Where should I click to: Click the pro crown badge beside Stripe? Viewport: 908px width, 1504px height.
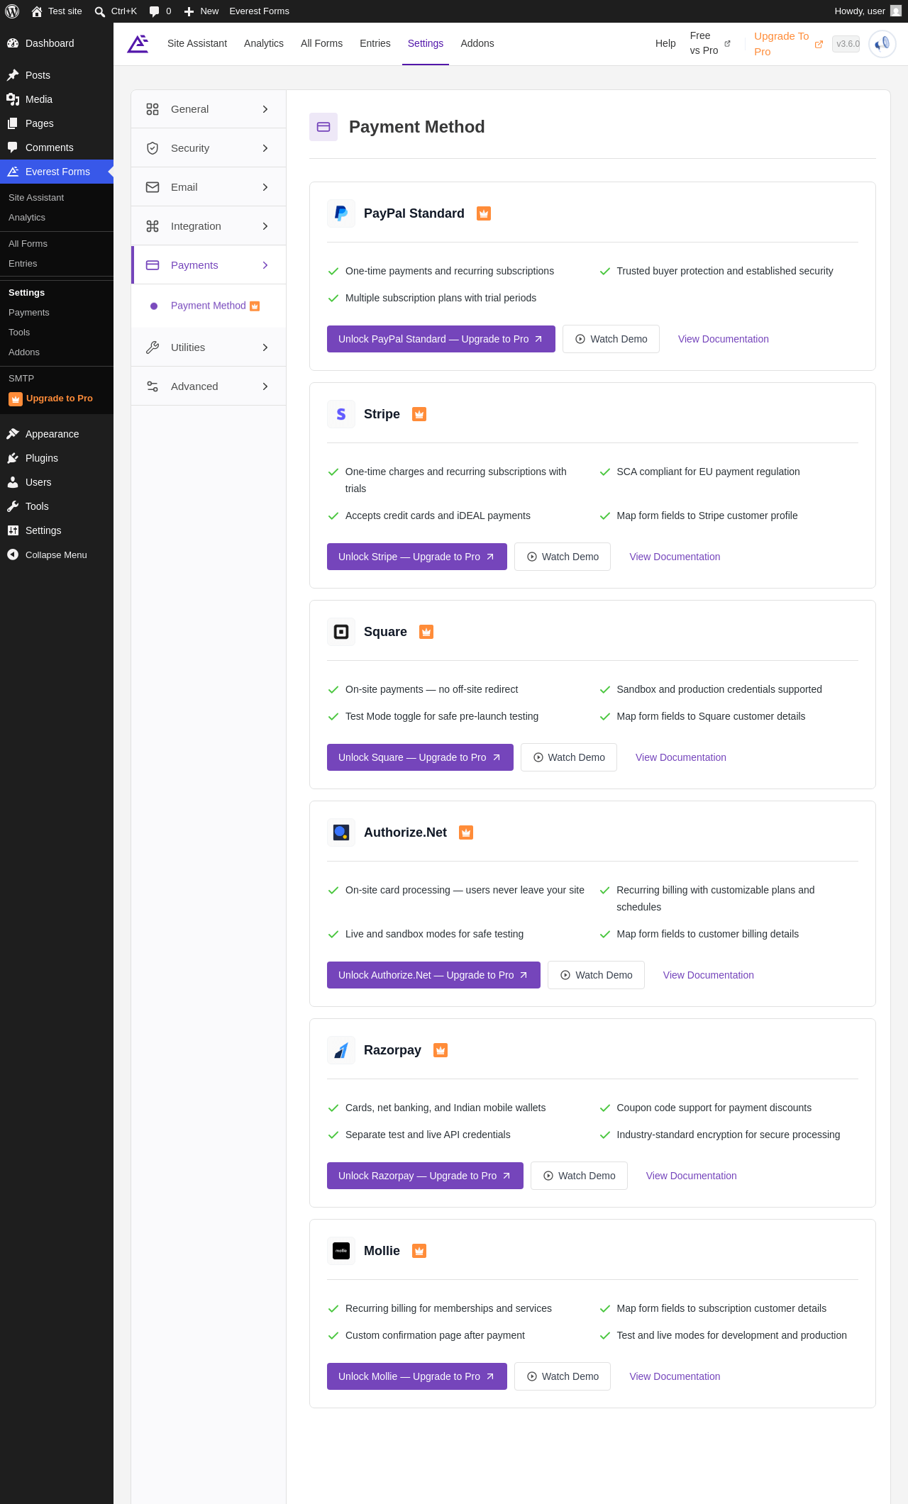pyautogui.click(x=419, y=414)
